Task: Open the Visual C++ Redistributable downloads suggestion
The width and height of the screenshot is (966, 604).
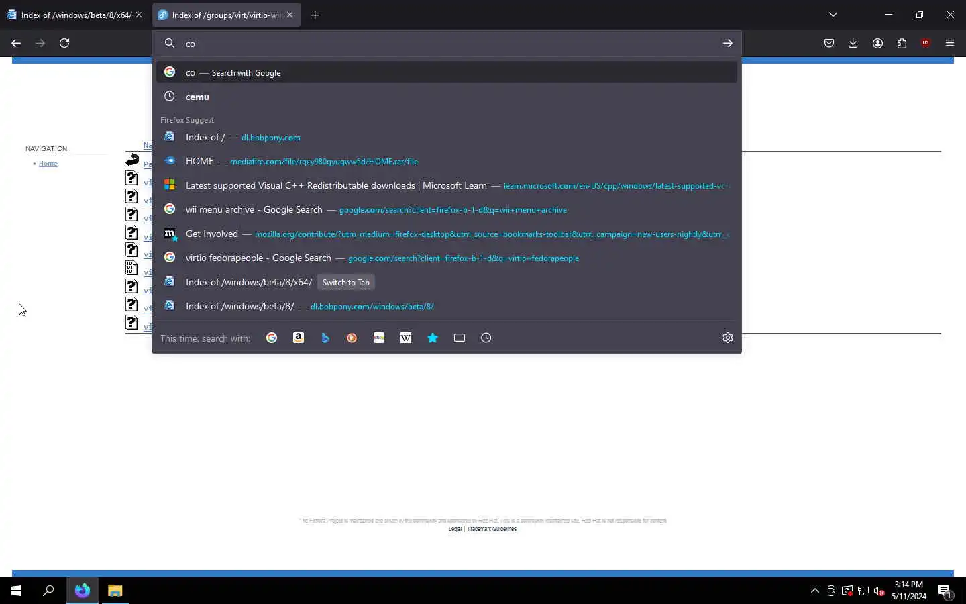Action: click(x=447, y=185)
